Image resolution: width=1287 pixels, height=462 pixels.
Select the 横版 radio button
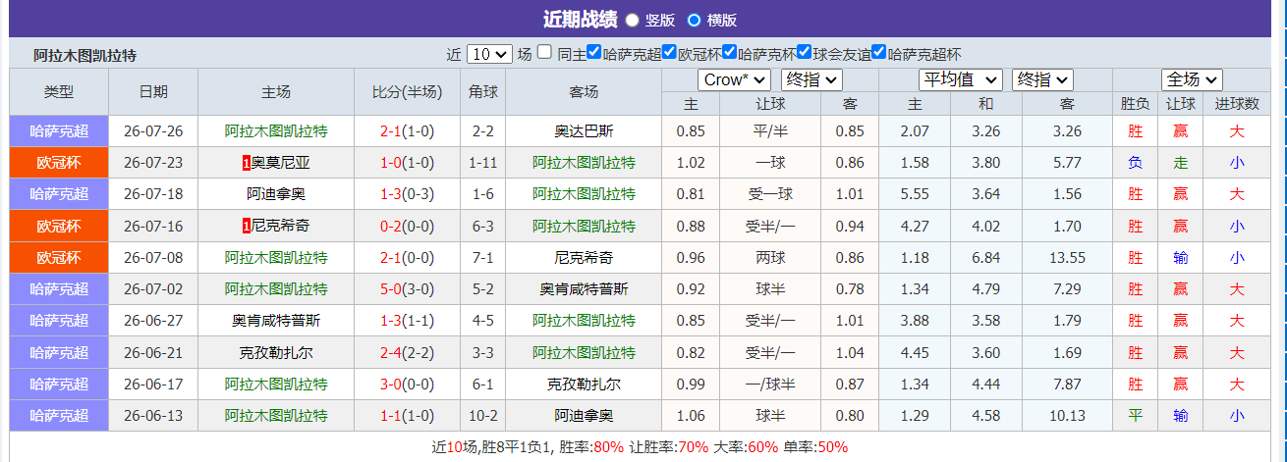point(694,20)
